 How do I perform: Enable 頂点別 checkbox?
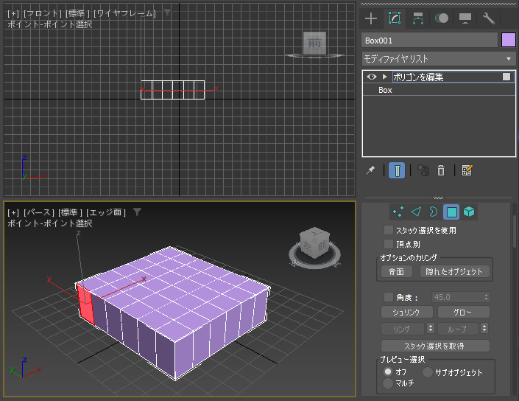tap(388, 244)
